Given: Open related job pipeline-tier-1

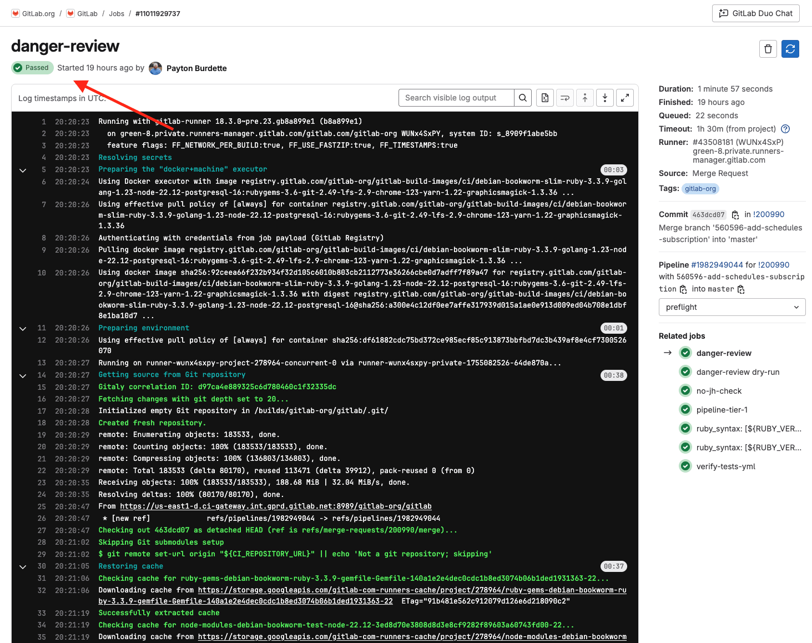Looking at the screenshot, I should 722,410.
